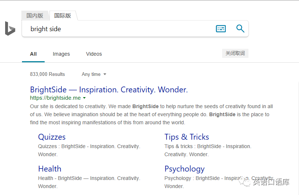299x195 pixels.
Task: Click the https://brightside.me URL
Action: click(55, 98)
